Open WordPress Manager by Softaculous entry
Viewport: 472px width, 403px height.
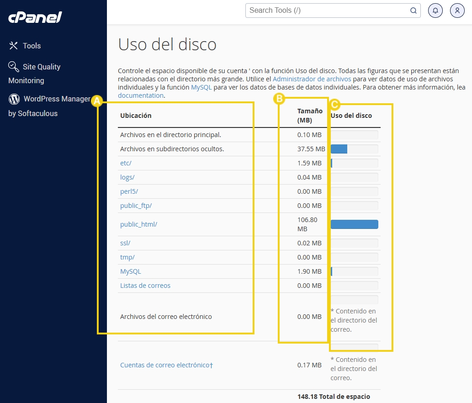click(x=57, y=99)
